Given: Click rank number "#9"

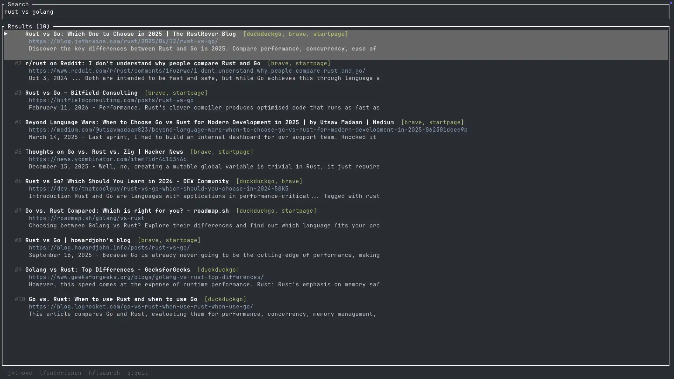Looking at the screenshot, I should click(x=18, y=270).
